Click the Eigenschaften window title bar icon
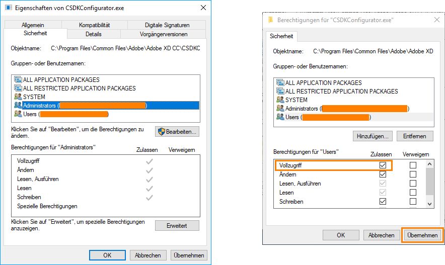 (x=9, y=8)
